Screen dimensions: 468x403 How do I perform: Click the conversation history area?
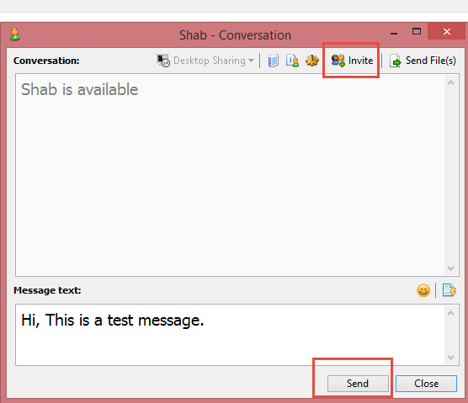tap(230, 175)
